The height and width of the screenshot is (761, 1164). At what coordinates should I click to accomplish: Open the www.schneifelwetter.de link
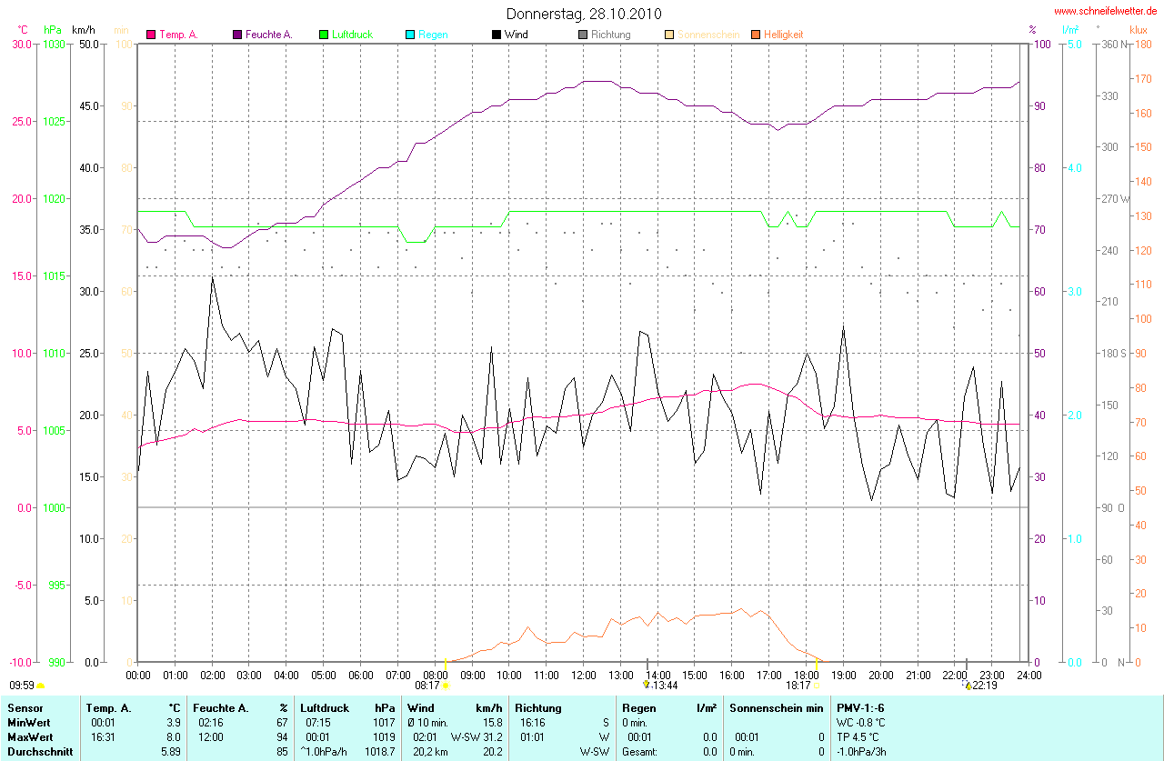pos(1106,11)
